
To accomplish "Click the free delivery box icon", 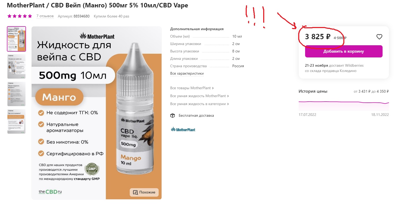I will pos(173,115).
